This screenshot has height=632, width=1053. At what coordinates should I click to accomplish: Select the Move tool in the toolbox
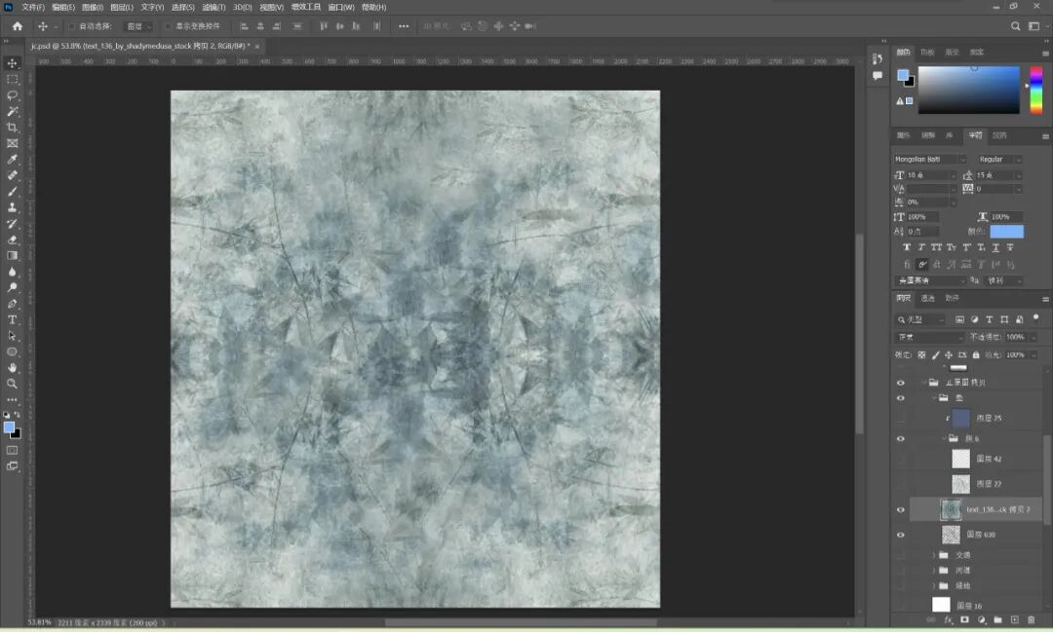pyautogui.click(x=12, y=63)
